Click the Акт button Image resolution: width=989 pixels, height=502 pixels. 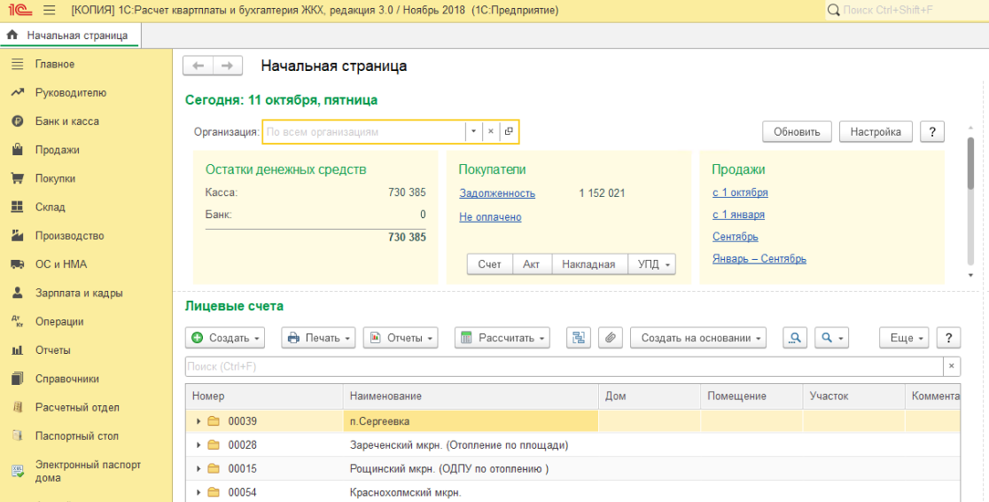[x=532, y=264]
